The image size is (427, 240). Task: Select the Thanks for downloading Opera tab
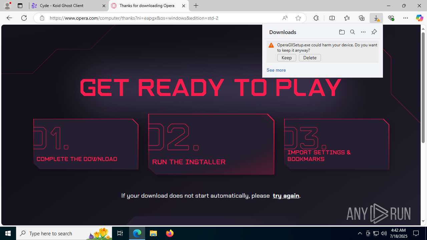[x=149, y=6]
